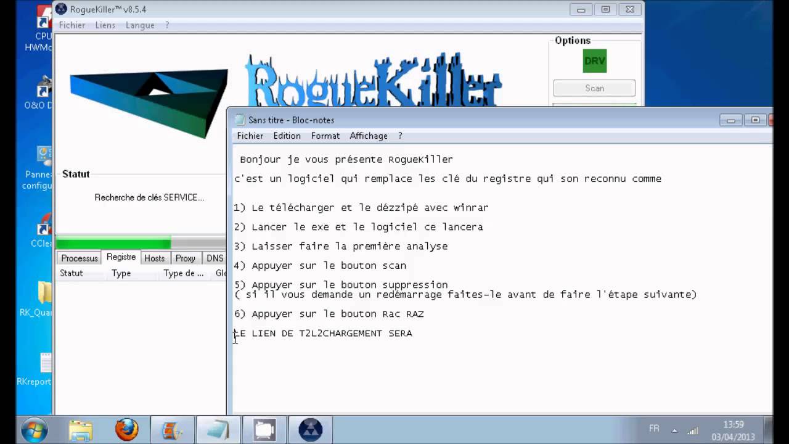This screenshot has width=789, height=444.
Task: Close the RogueKiller window
Action: click(629, 9)
